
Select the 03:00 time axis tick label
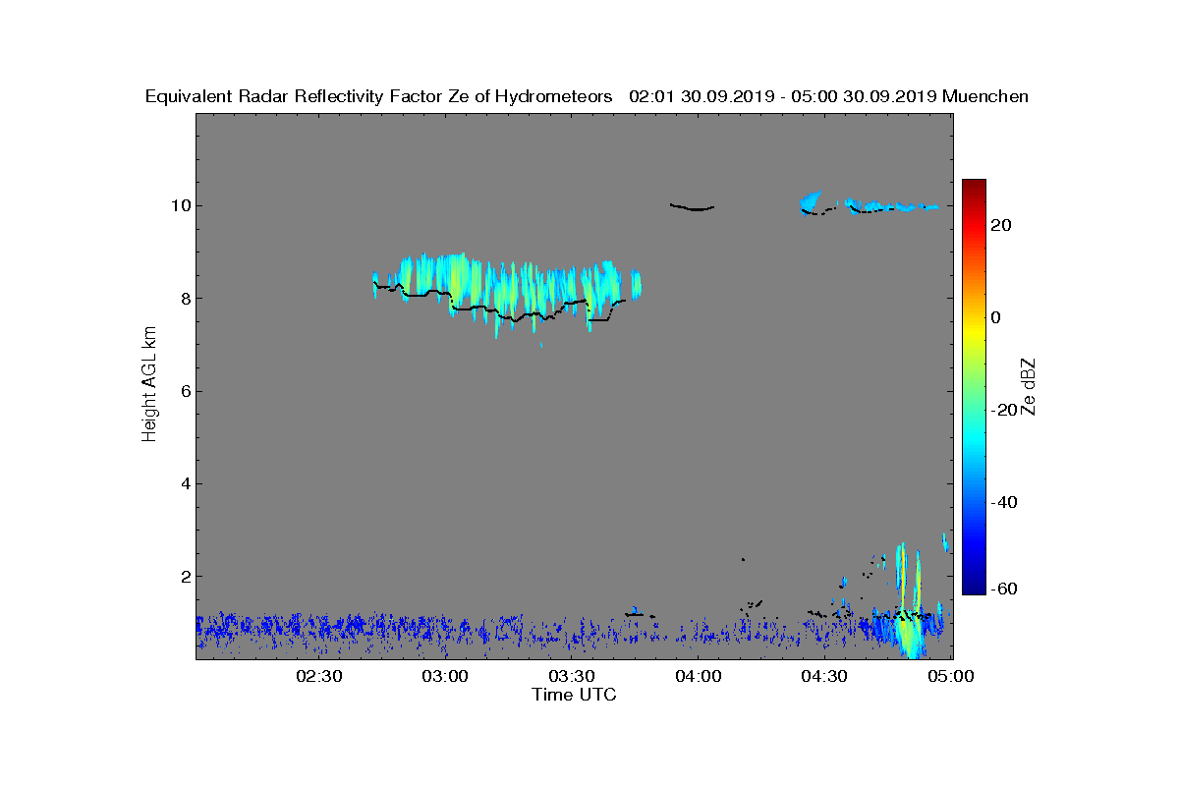point(444,676)
